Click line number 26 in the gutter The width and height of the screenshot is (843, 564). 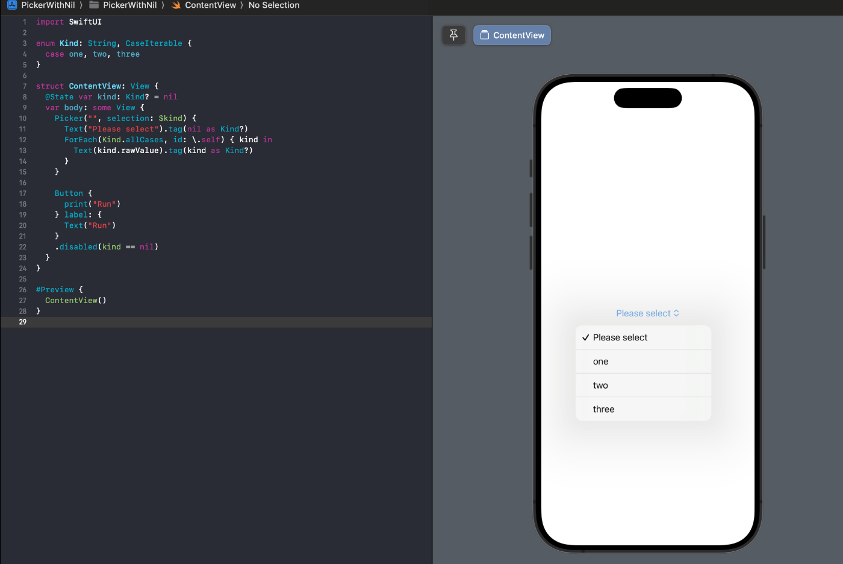click(22, 290)
